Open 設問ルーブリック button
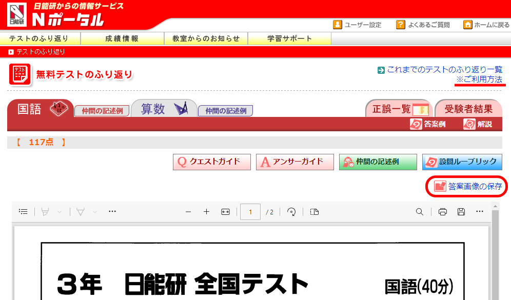The width and height of the screenshot is (511, 300). point(462,162)
